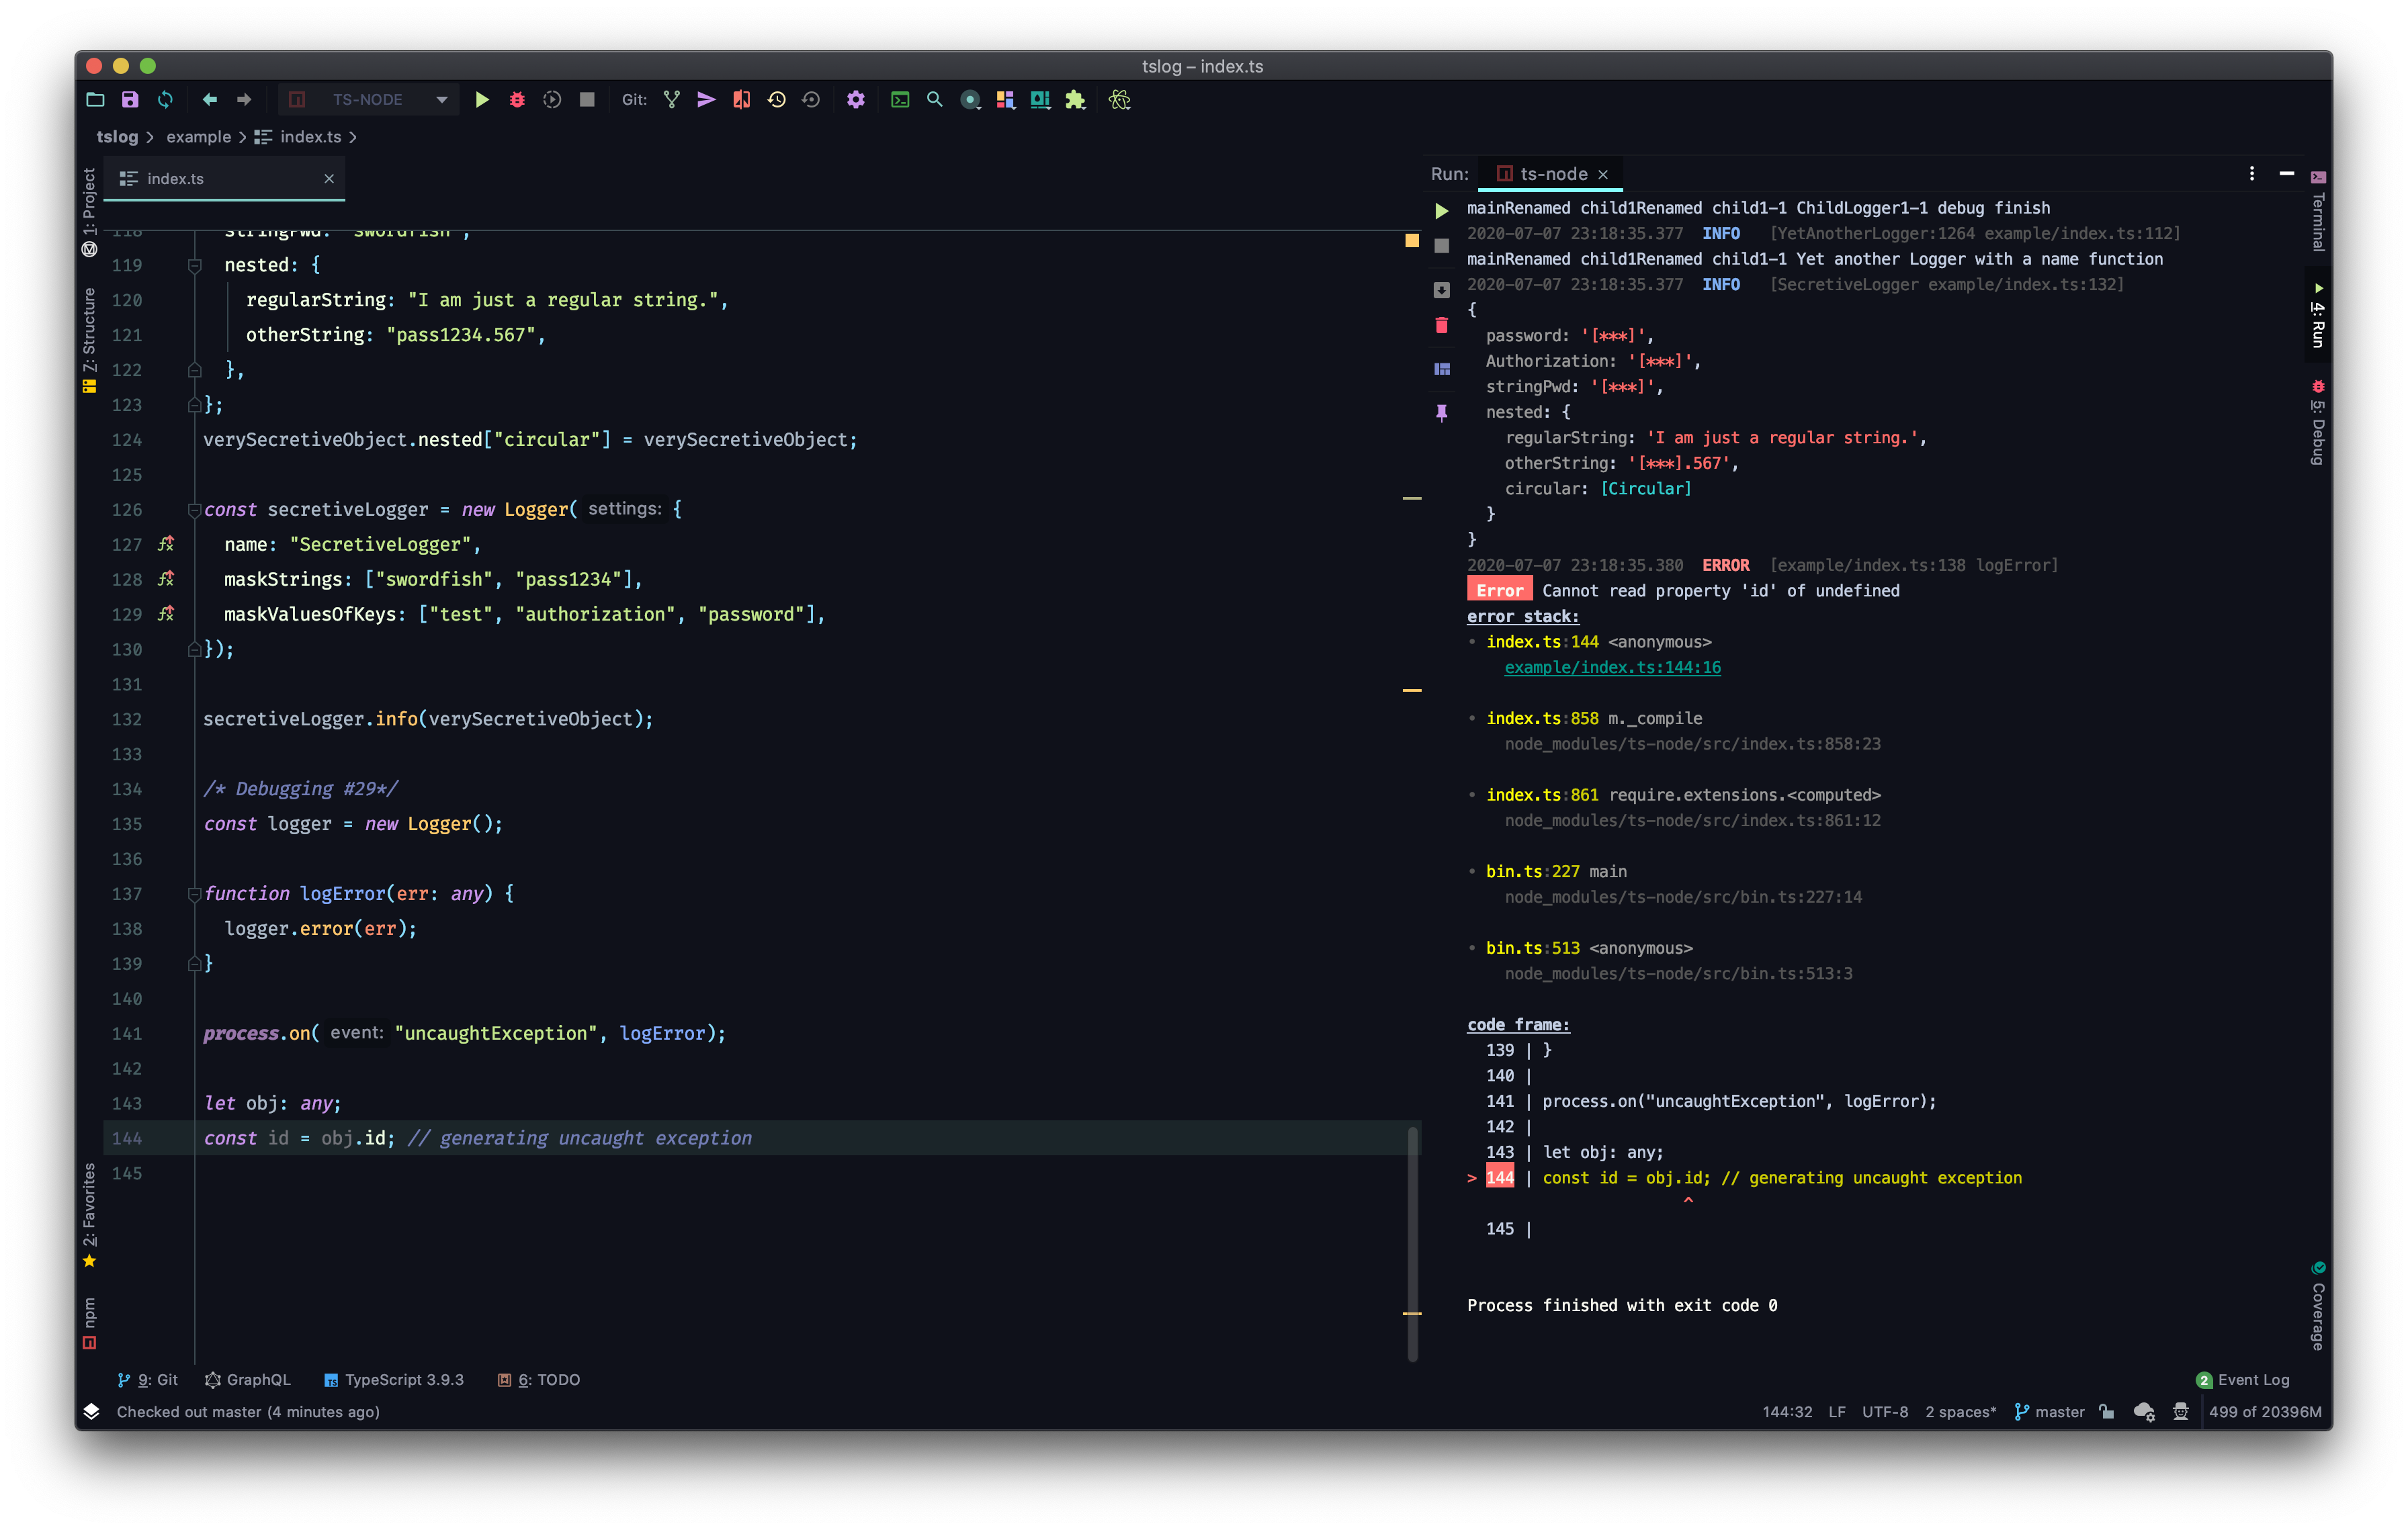Pin the ts-node output tab

(1441, 412)
